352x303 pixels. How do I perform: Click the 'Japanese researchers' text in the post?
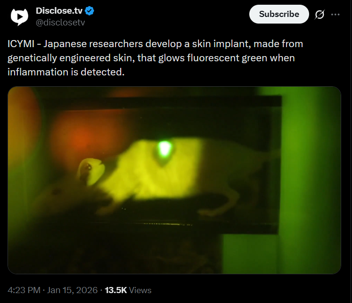93,44
